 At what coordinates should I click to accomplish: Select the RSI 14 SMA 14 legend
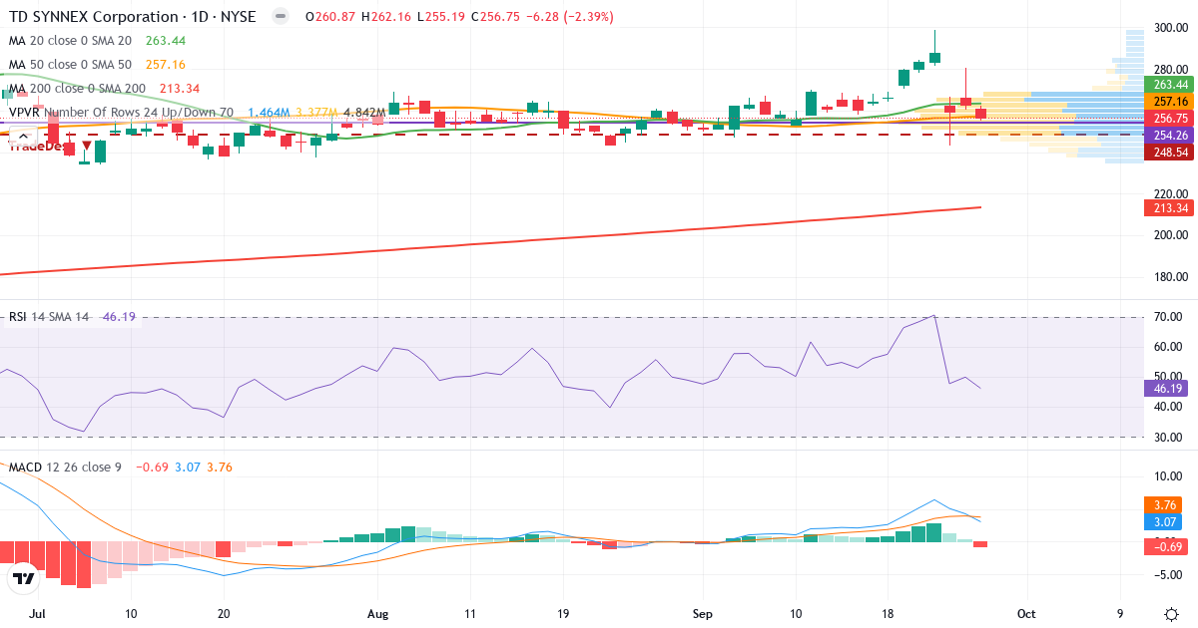50,317
